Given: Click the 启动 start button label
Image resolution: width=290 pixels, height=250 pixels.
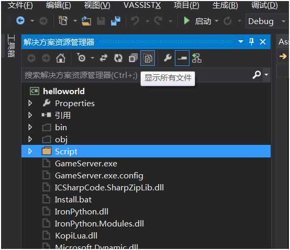Looking at the screenshot, I should click(x=203, y=21).
